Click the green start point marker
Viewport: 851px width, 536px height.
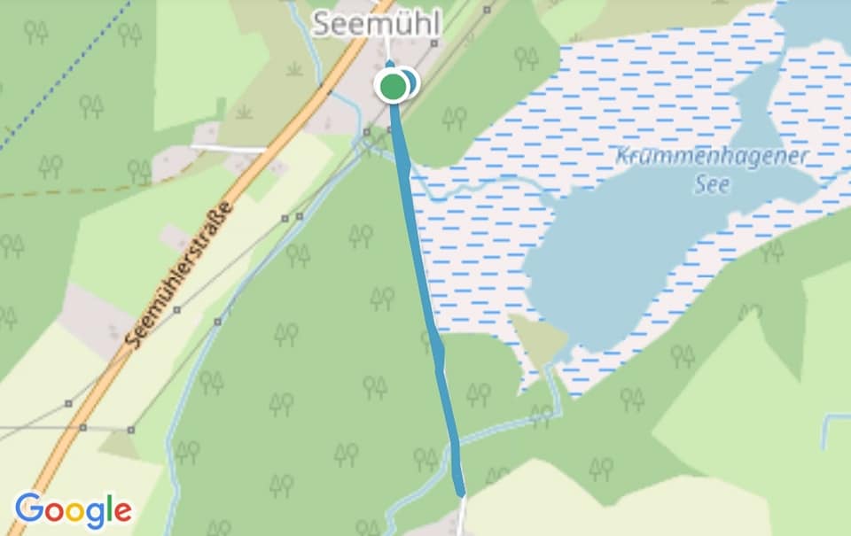393,86
